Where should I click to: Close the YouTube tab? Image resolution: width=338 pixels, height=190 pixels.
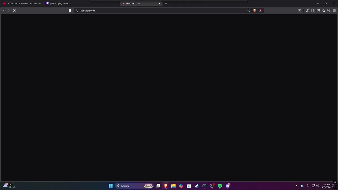159,3
